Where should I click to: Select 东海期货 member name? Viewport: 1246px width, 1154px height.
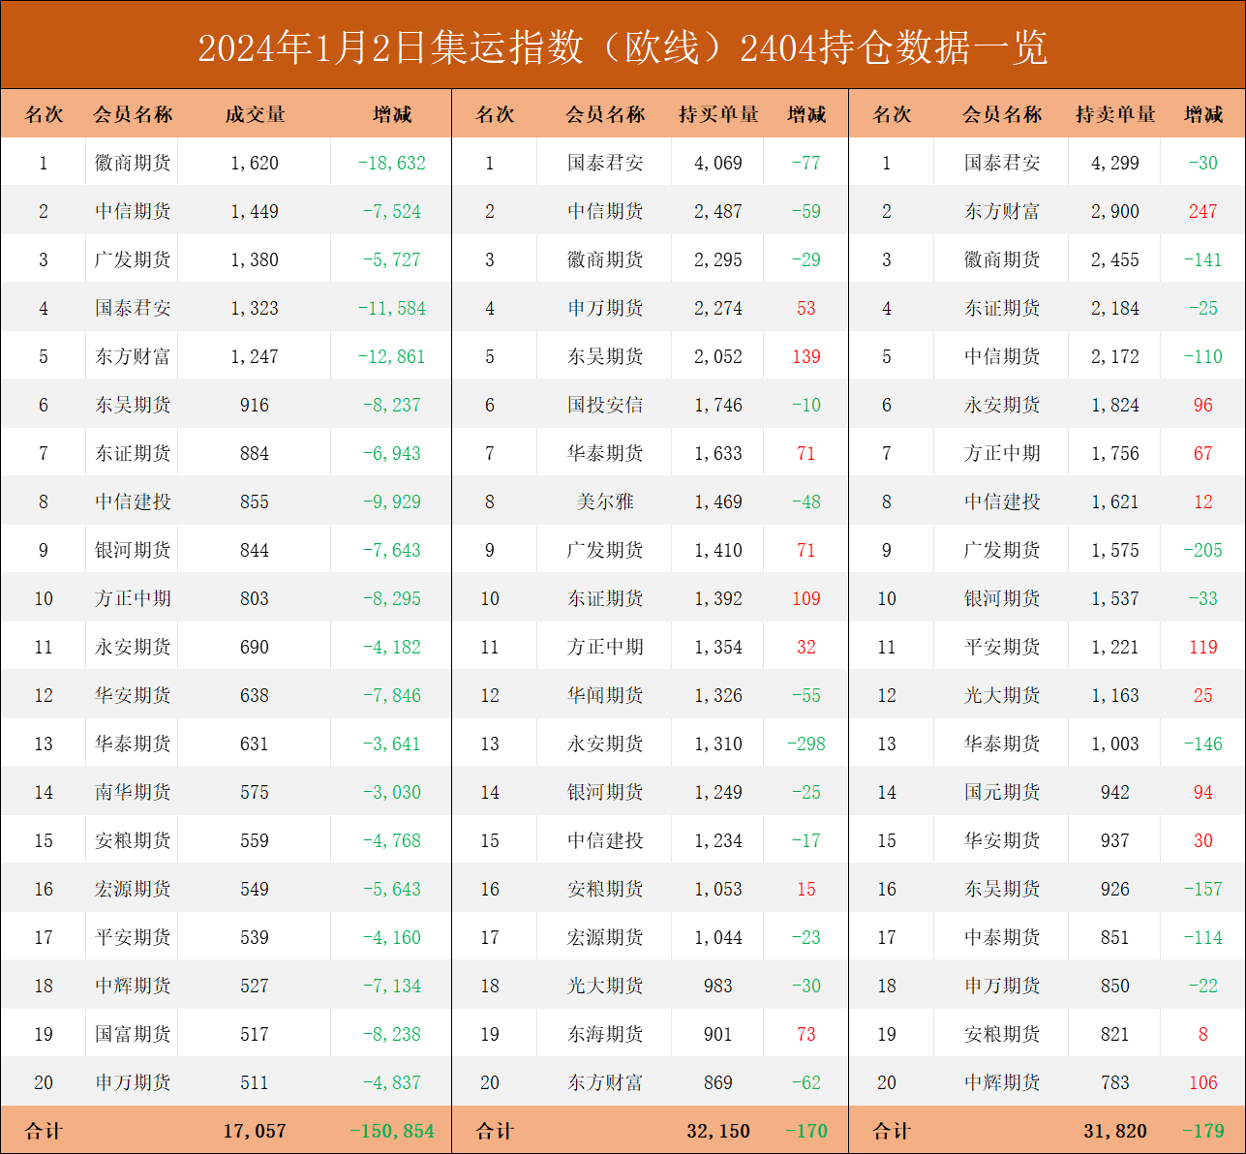[x=605, y=1034]
